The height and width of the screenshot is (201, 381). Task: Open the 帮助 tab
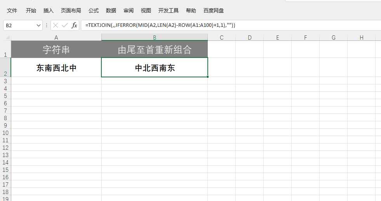tap(191, 10)
